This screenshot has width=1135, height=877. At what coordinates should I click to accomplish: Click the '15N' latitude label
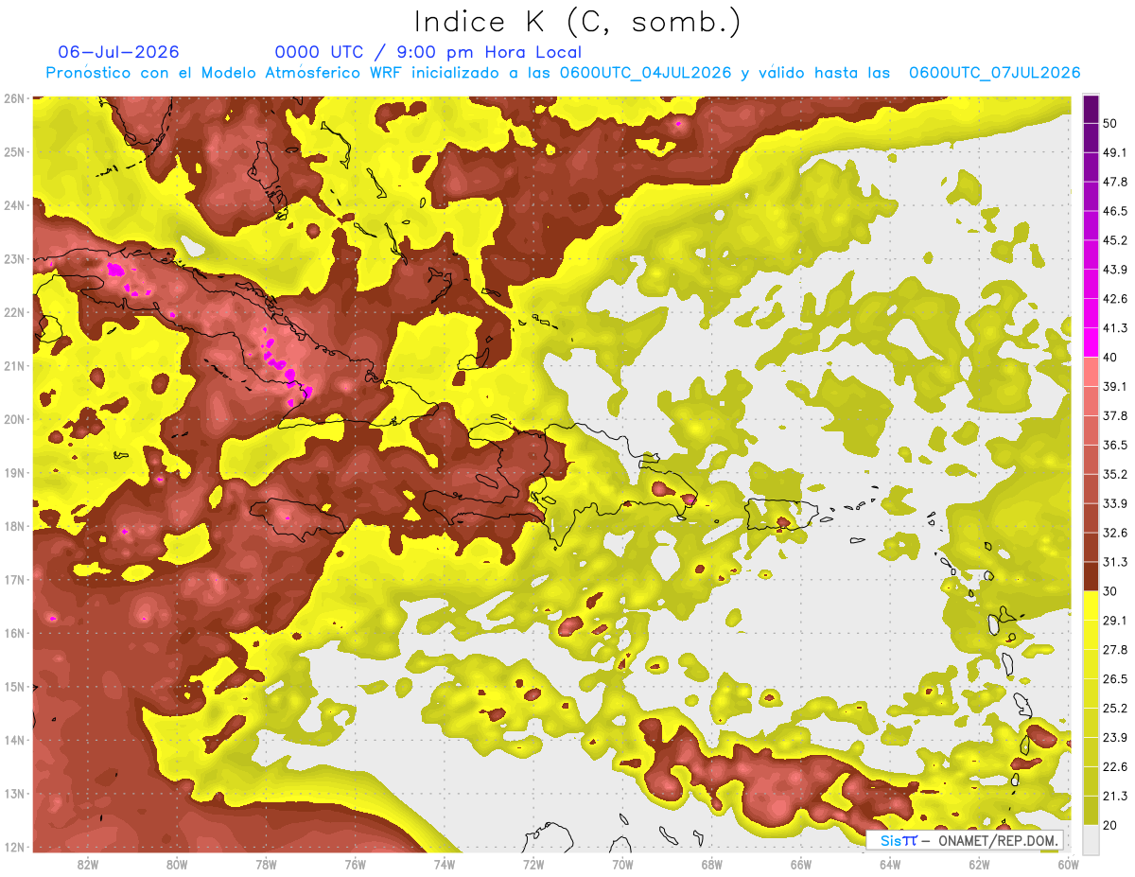pos(14,686)
